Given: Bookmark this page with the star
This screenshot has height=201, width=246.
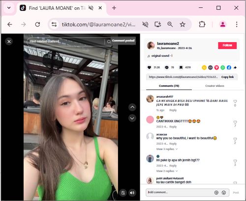Looking at the screenshot, I should pyautogui.click(x=183, y=25).
